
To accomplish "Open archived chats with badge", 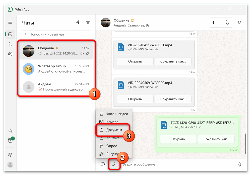I will pos(11,140).
